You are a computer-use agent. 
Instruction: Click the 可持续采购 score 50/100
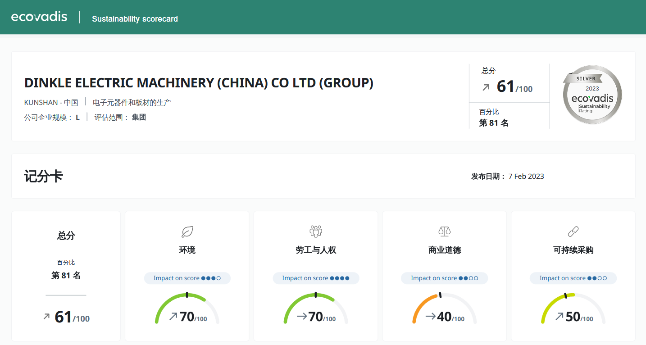[x=579, y=317]
